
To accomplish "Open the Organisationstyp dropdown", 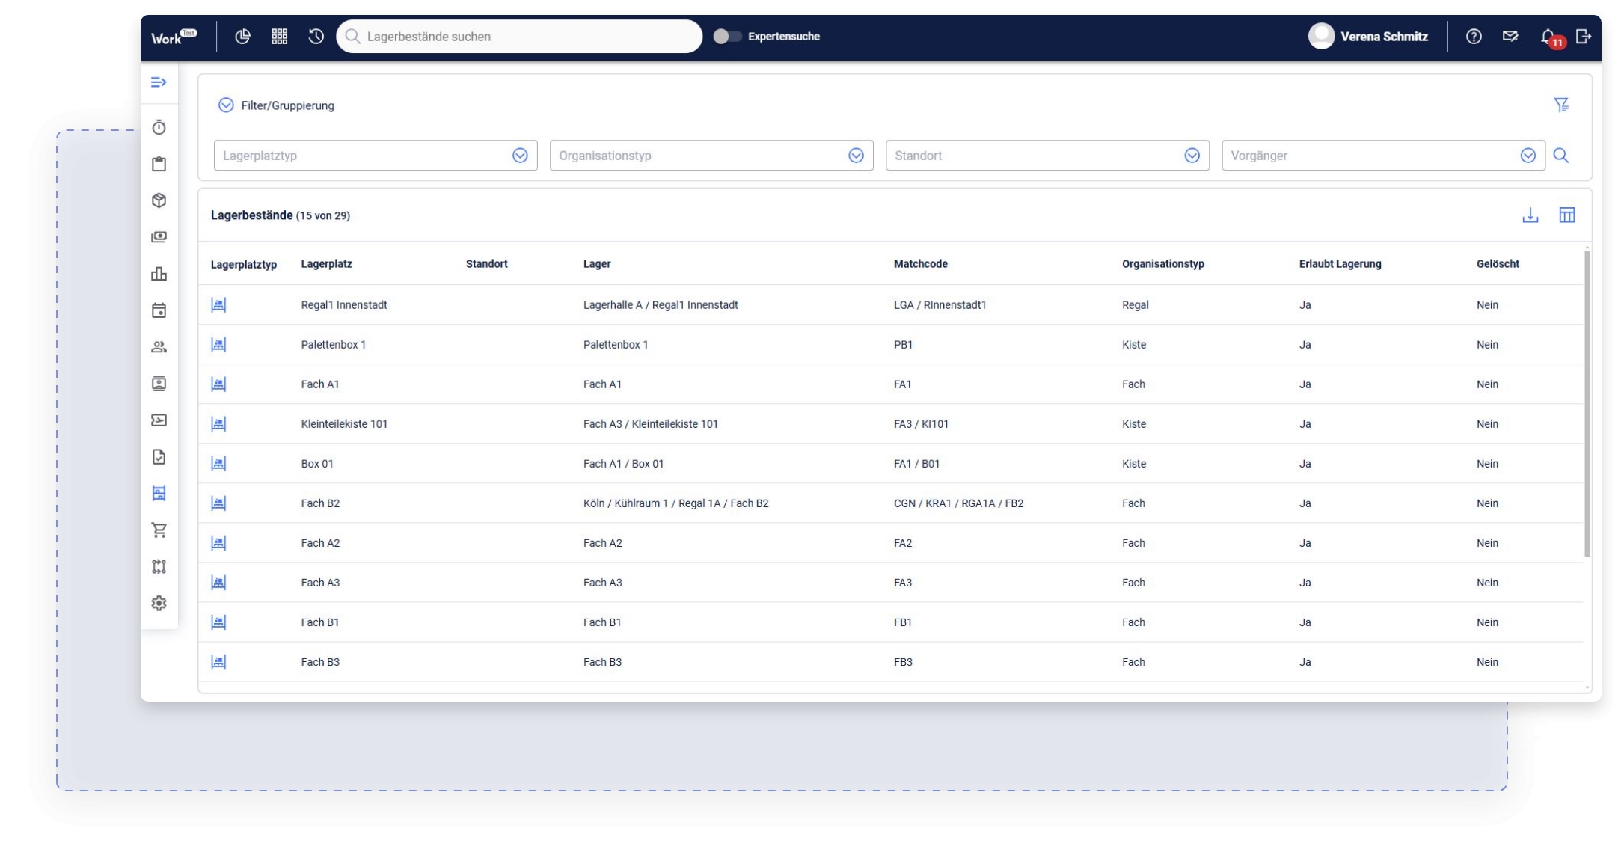I will coord(856,156).
